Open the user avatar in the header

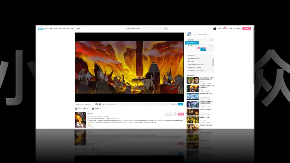click(x=215, y=29)
